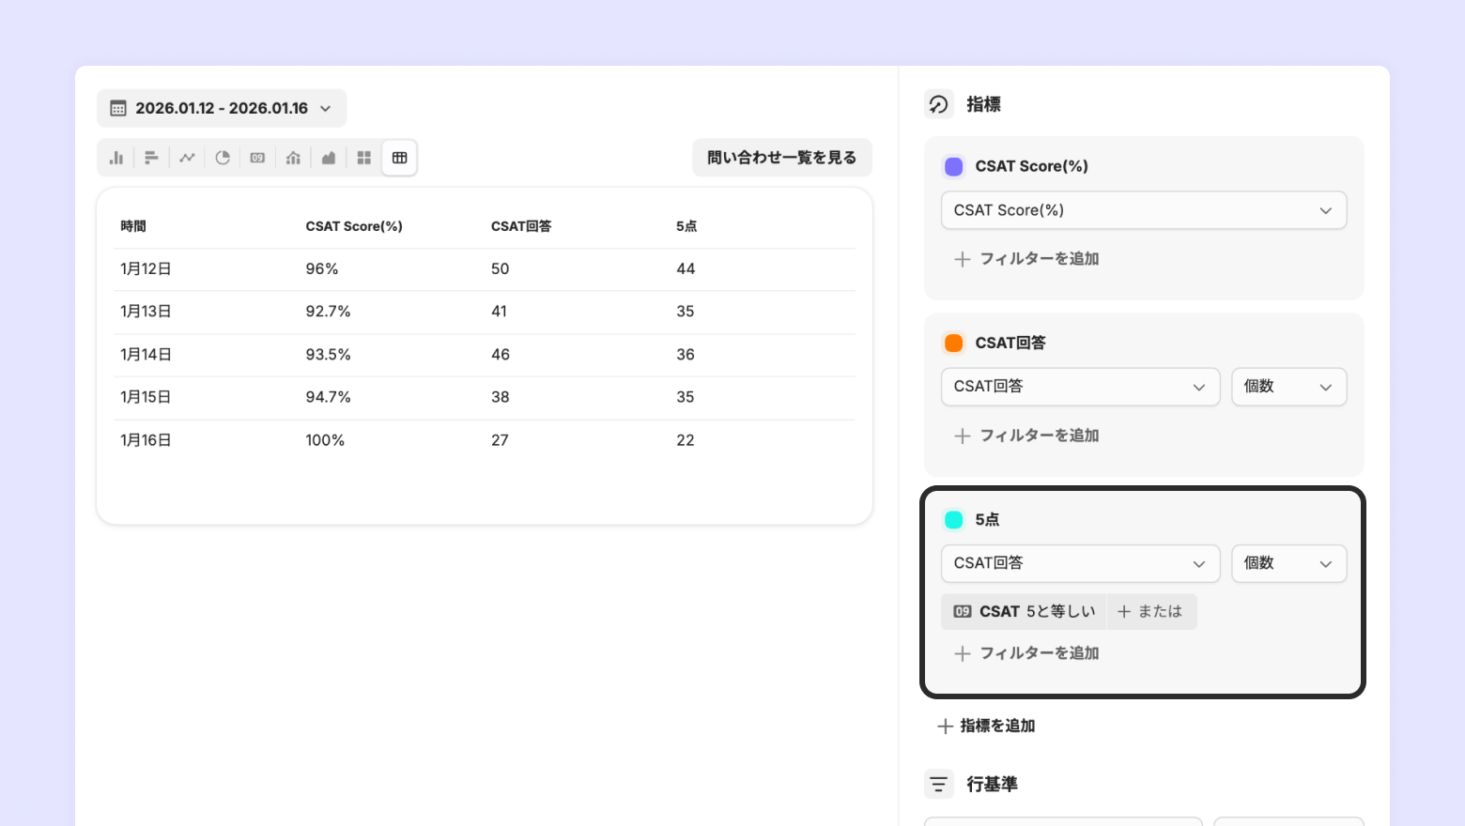Click the 50 responses cell for 1月12日

coord(500,268)
